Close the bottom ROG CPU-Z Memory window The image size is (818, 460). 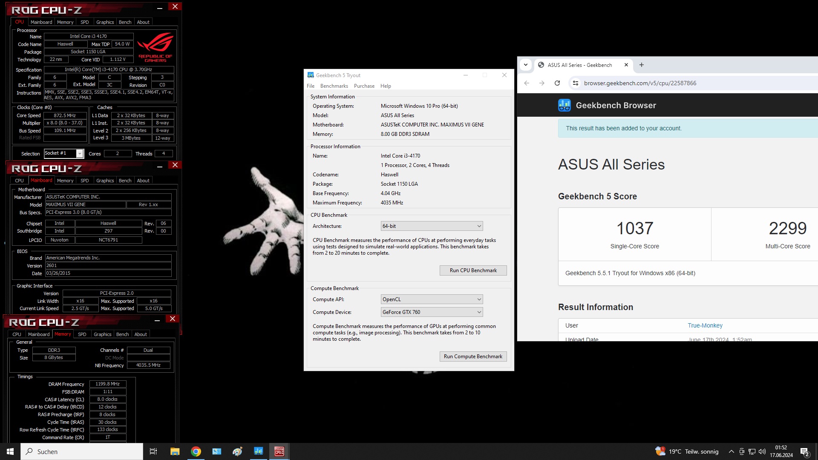173,319
